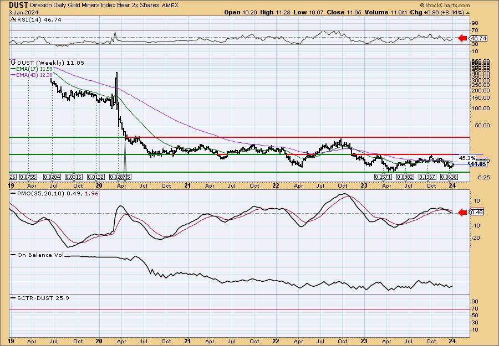The image size is (499, 346).
Task: Click the On Balance Vol panel label
Action: pyautogui.click(x=40, y=255)
